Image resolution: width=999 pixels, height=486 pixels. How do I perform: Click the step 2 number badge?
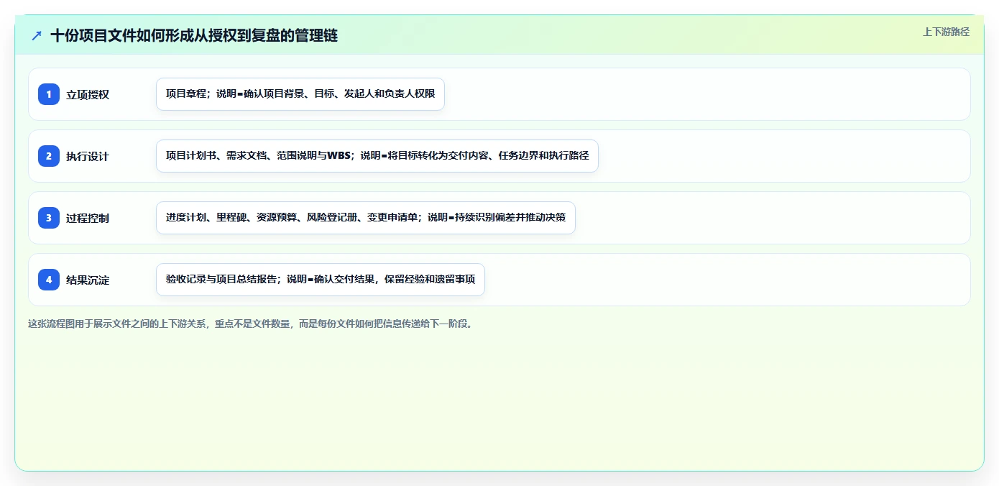[x=49, y=156]
